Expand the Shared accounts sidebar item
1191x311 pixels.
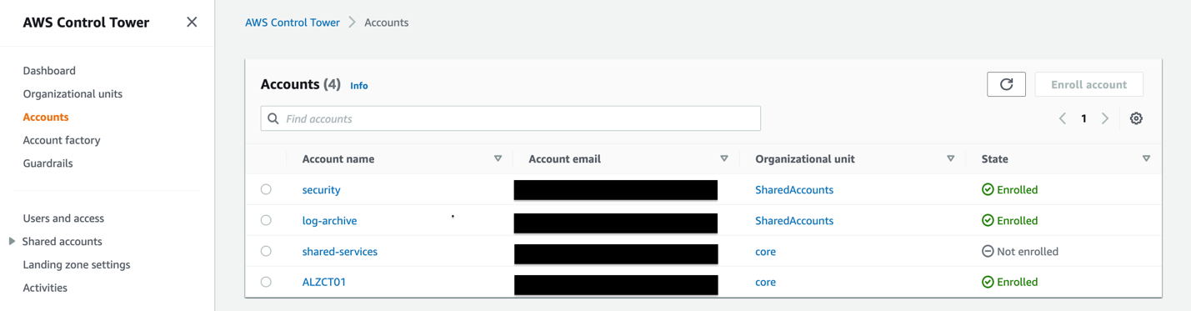point(12,241)
